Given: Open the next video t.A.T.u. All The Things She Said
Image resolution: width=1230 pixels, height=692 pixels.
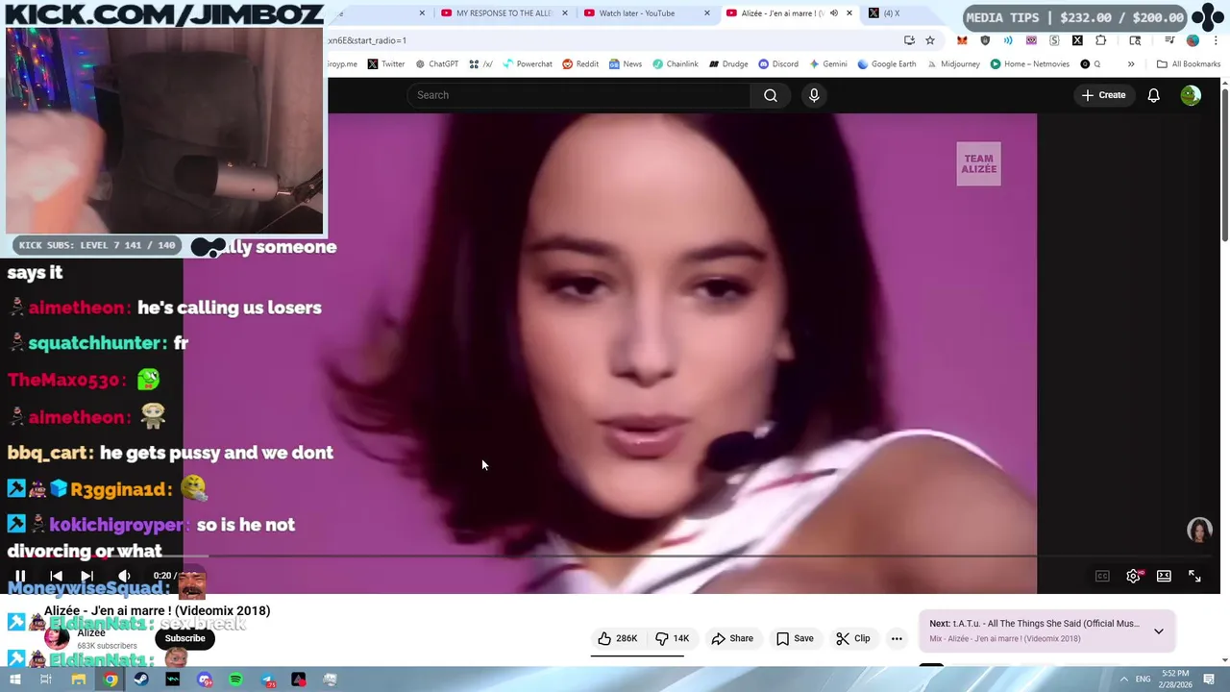Looking at the screenshot, I should [x=1034, y=624].
